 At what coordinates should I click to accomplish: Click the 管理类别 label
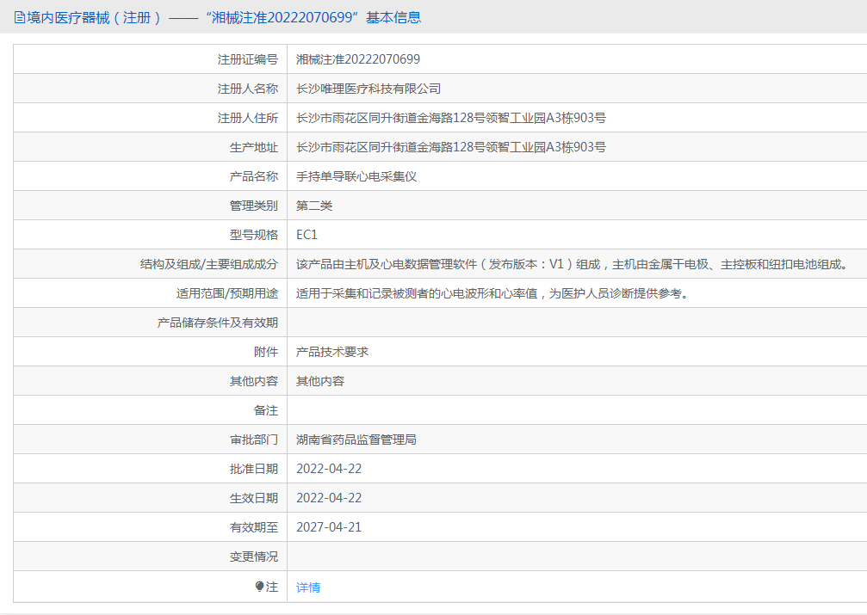point(254,206)
